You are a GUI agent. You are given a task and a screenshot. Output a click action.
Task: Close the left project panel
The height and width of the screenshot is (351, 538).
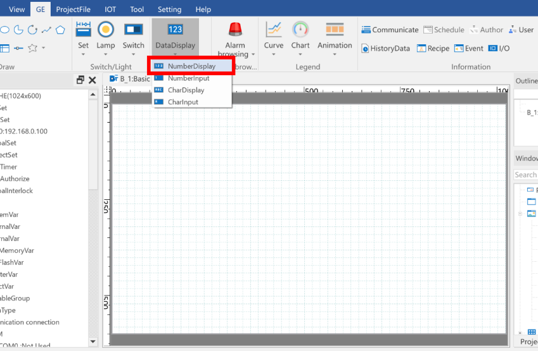click(93, 80)
